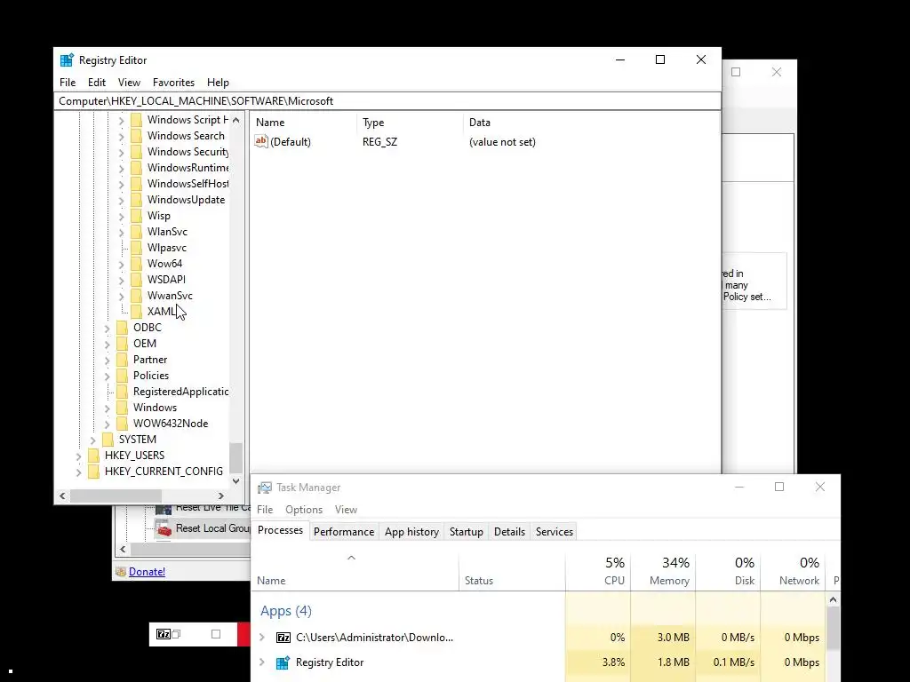The height and width of the screenshot is (682, 910).
Task: Click the Donate! link
Action: coord(147,572)
